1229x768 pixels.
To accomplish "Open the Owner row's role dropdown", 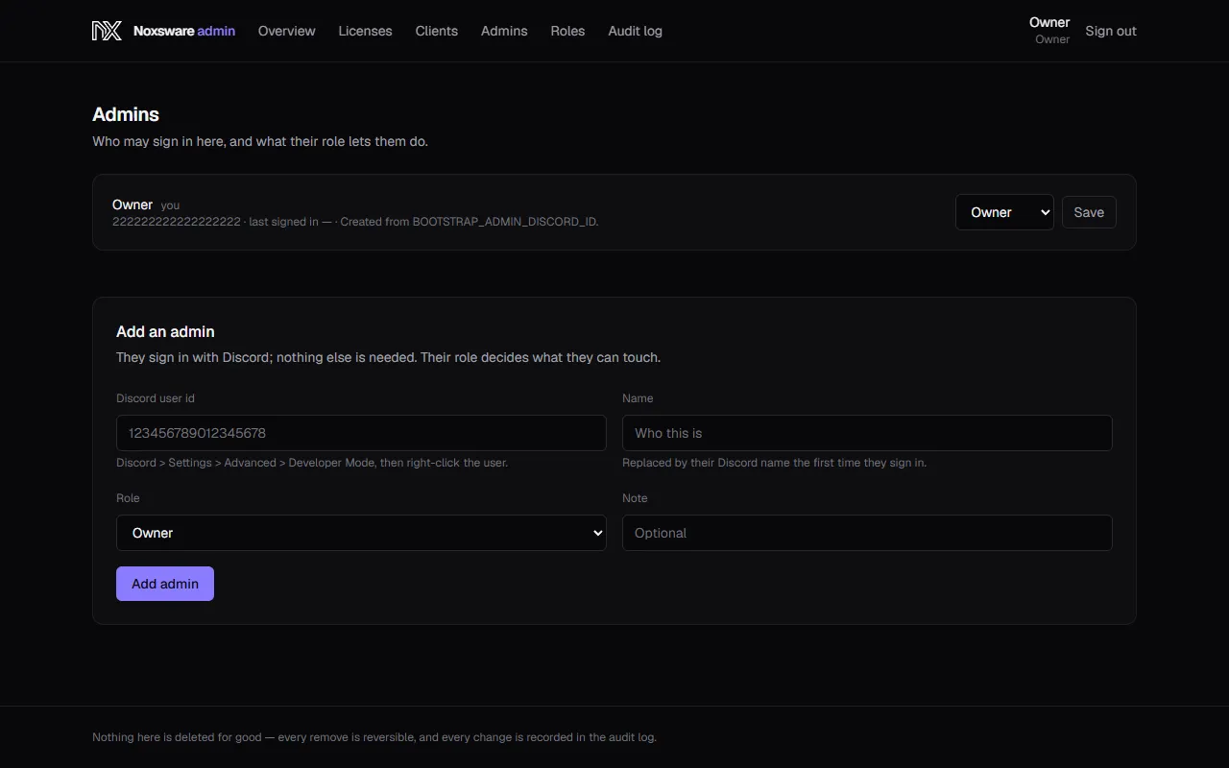I will pyautogui.click(x=1004, y=212).
